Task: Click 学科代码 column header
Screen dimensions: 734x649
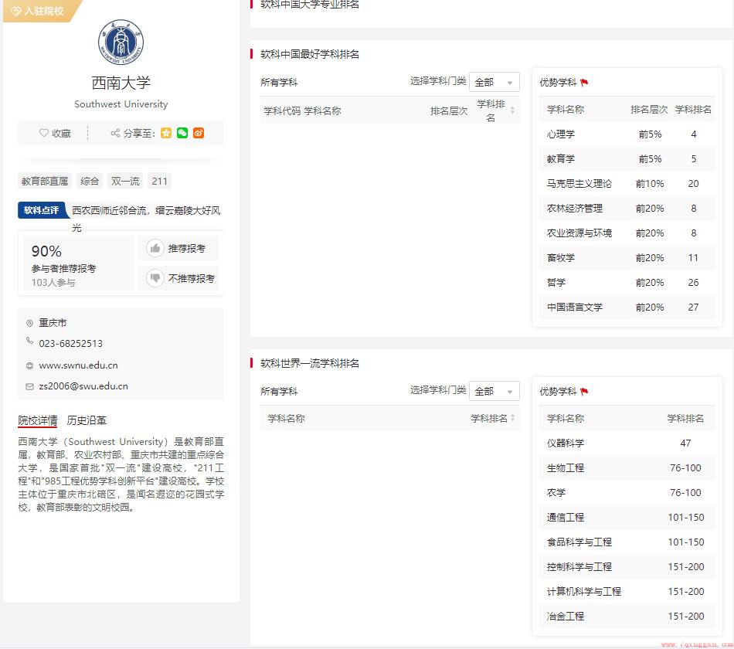Action: click(x=282, y=111)
